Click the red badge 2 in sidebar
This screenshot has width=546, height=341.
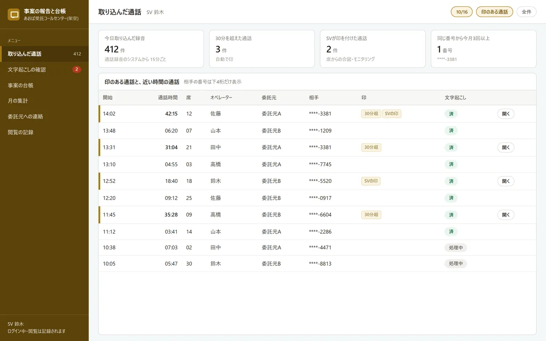point(77,69)
